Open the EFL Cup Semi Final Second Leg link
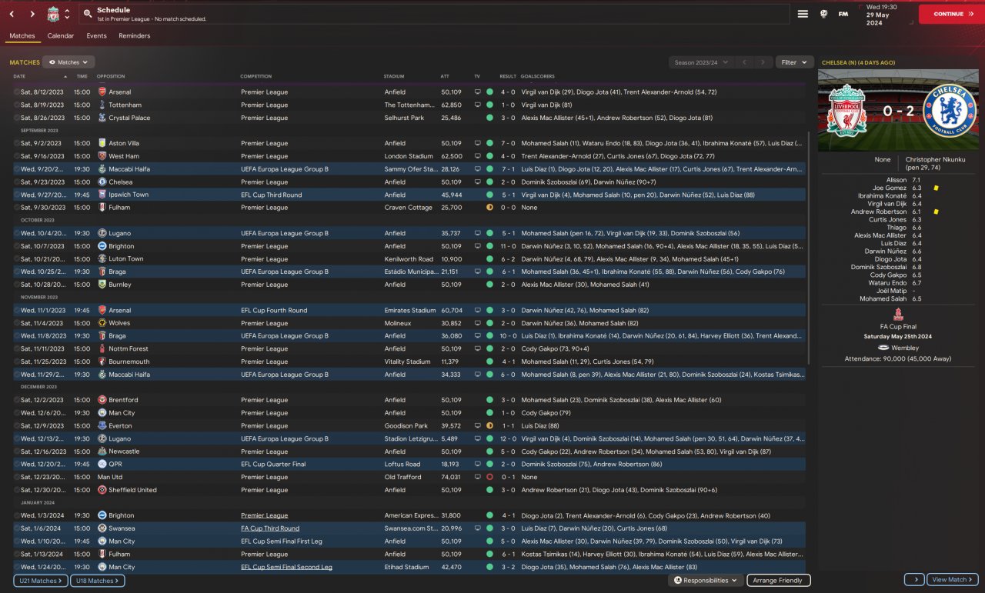985x593 pixels. (x=286, y=567)
